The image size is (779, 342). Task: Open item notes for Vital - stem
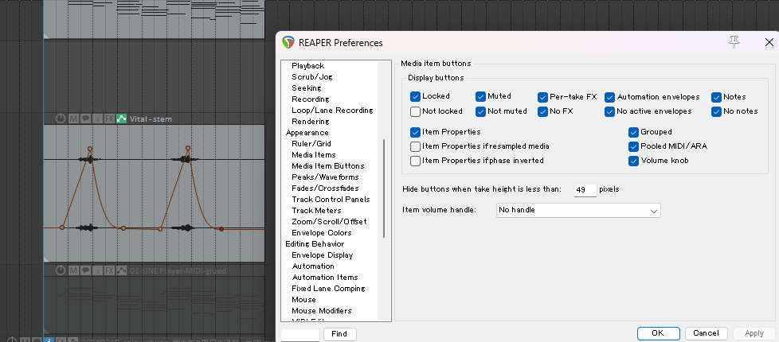click(x=85, y=119)
